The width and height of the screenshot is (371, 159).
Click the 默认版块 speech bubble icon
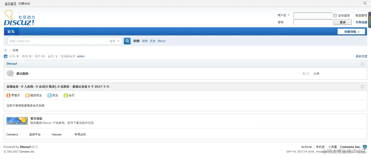(10, 73)
